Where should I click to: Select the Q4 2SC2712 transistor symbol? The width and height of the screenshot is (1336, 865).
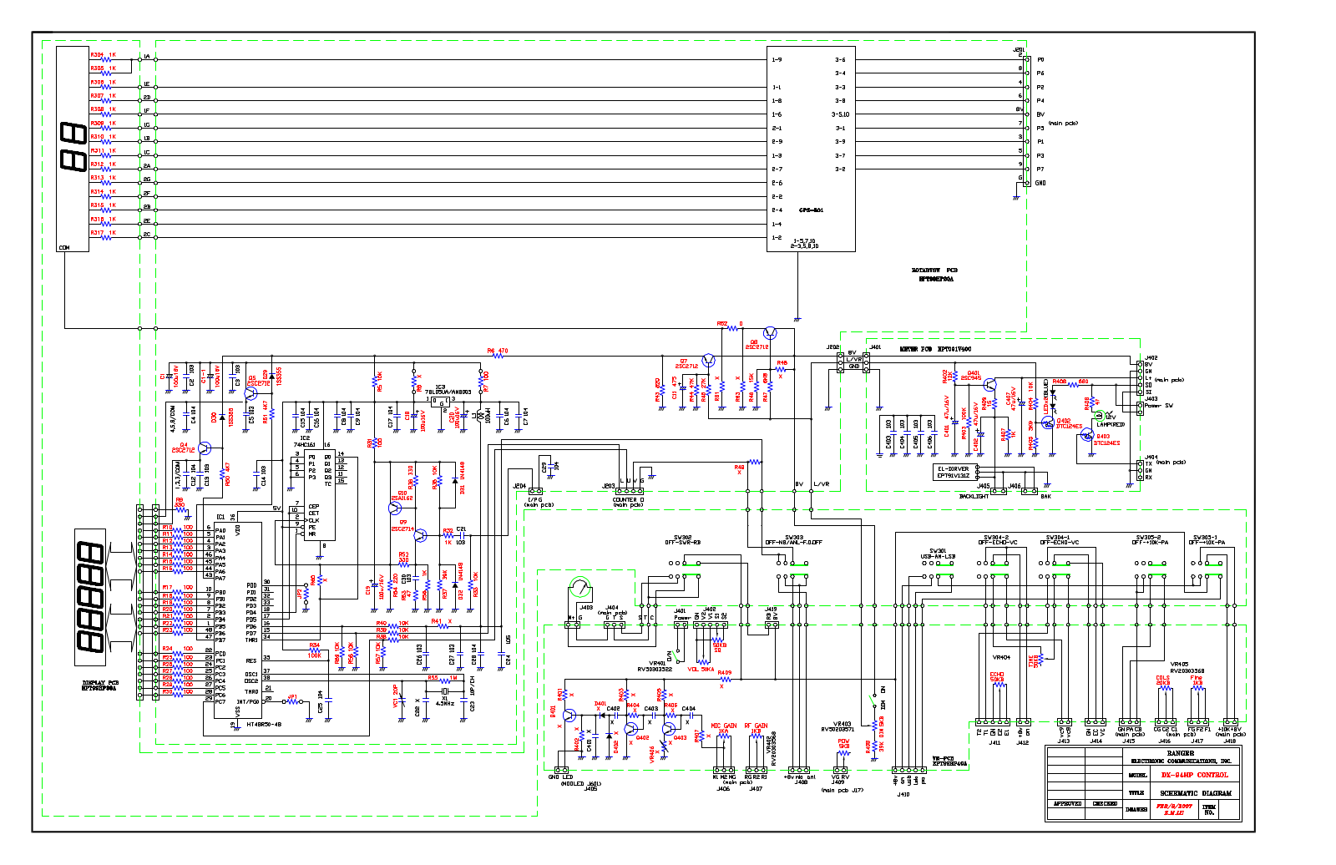click(205, 448)
